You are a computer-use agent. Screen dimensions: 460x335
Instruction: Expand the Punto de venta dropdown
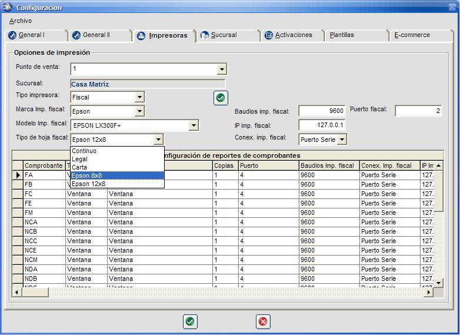pos(222,69)
